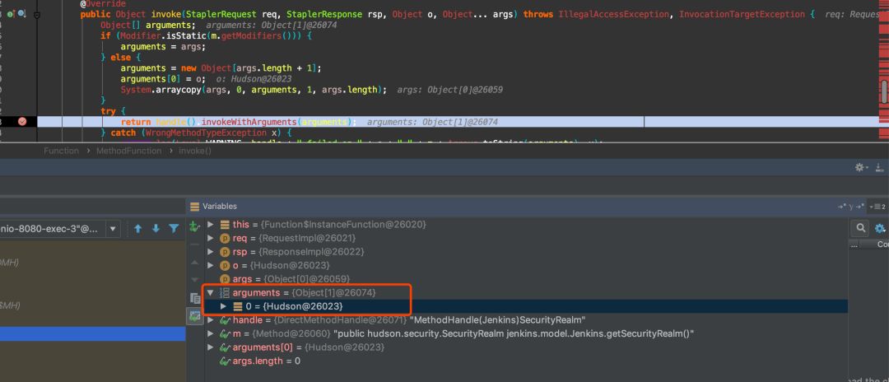The image size is (889, 382).
Task: Expand the 'req' variable node
Action: (x=211, y=238)
